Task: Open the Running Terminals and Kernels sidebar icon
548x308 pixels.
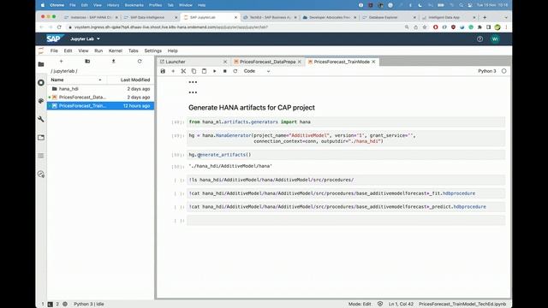Action: click(x=41, y=83)
